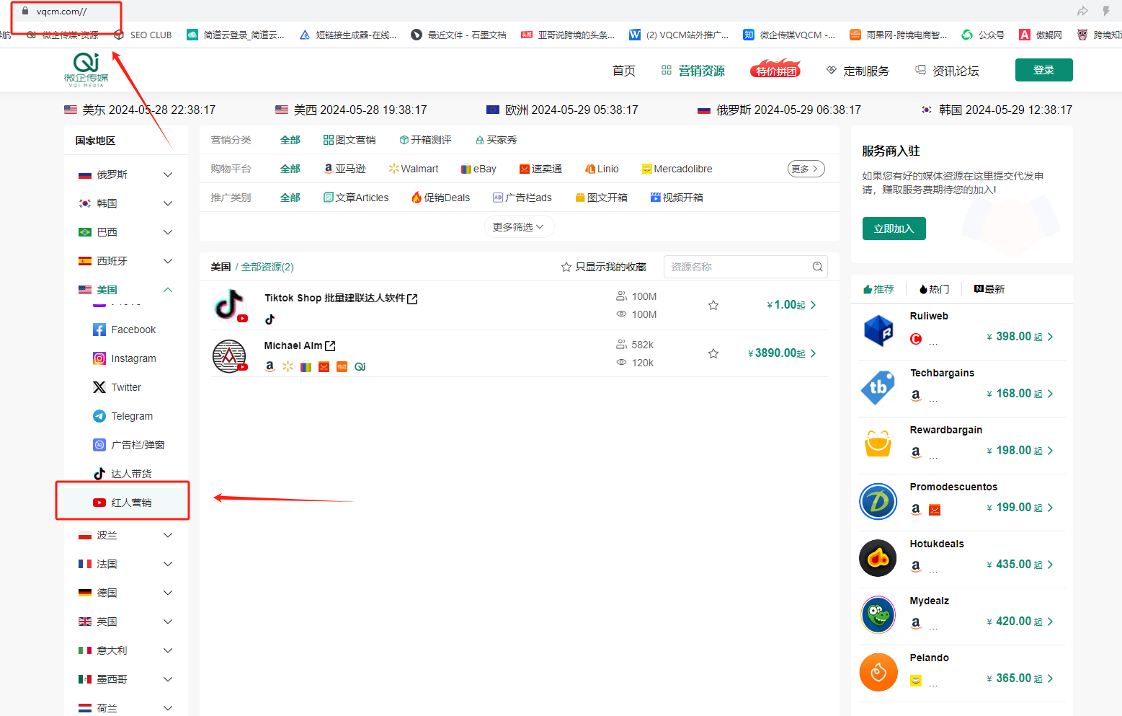Click the YouTube 红人营销 icon
The width and height of the screenshot is (1122, 716).
pos(99,503)
